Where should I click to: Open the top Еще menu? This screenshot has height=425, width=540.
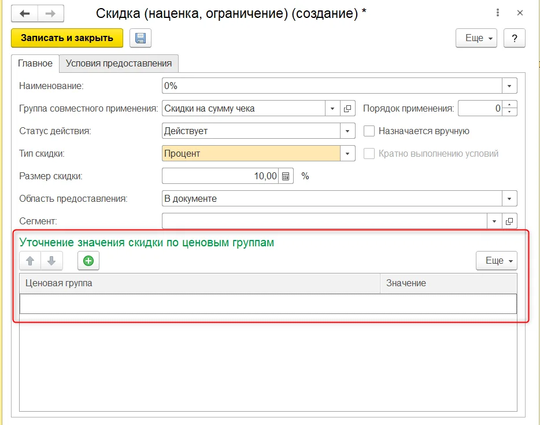pyautogui.click(x=476, y=38)
